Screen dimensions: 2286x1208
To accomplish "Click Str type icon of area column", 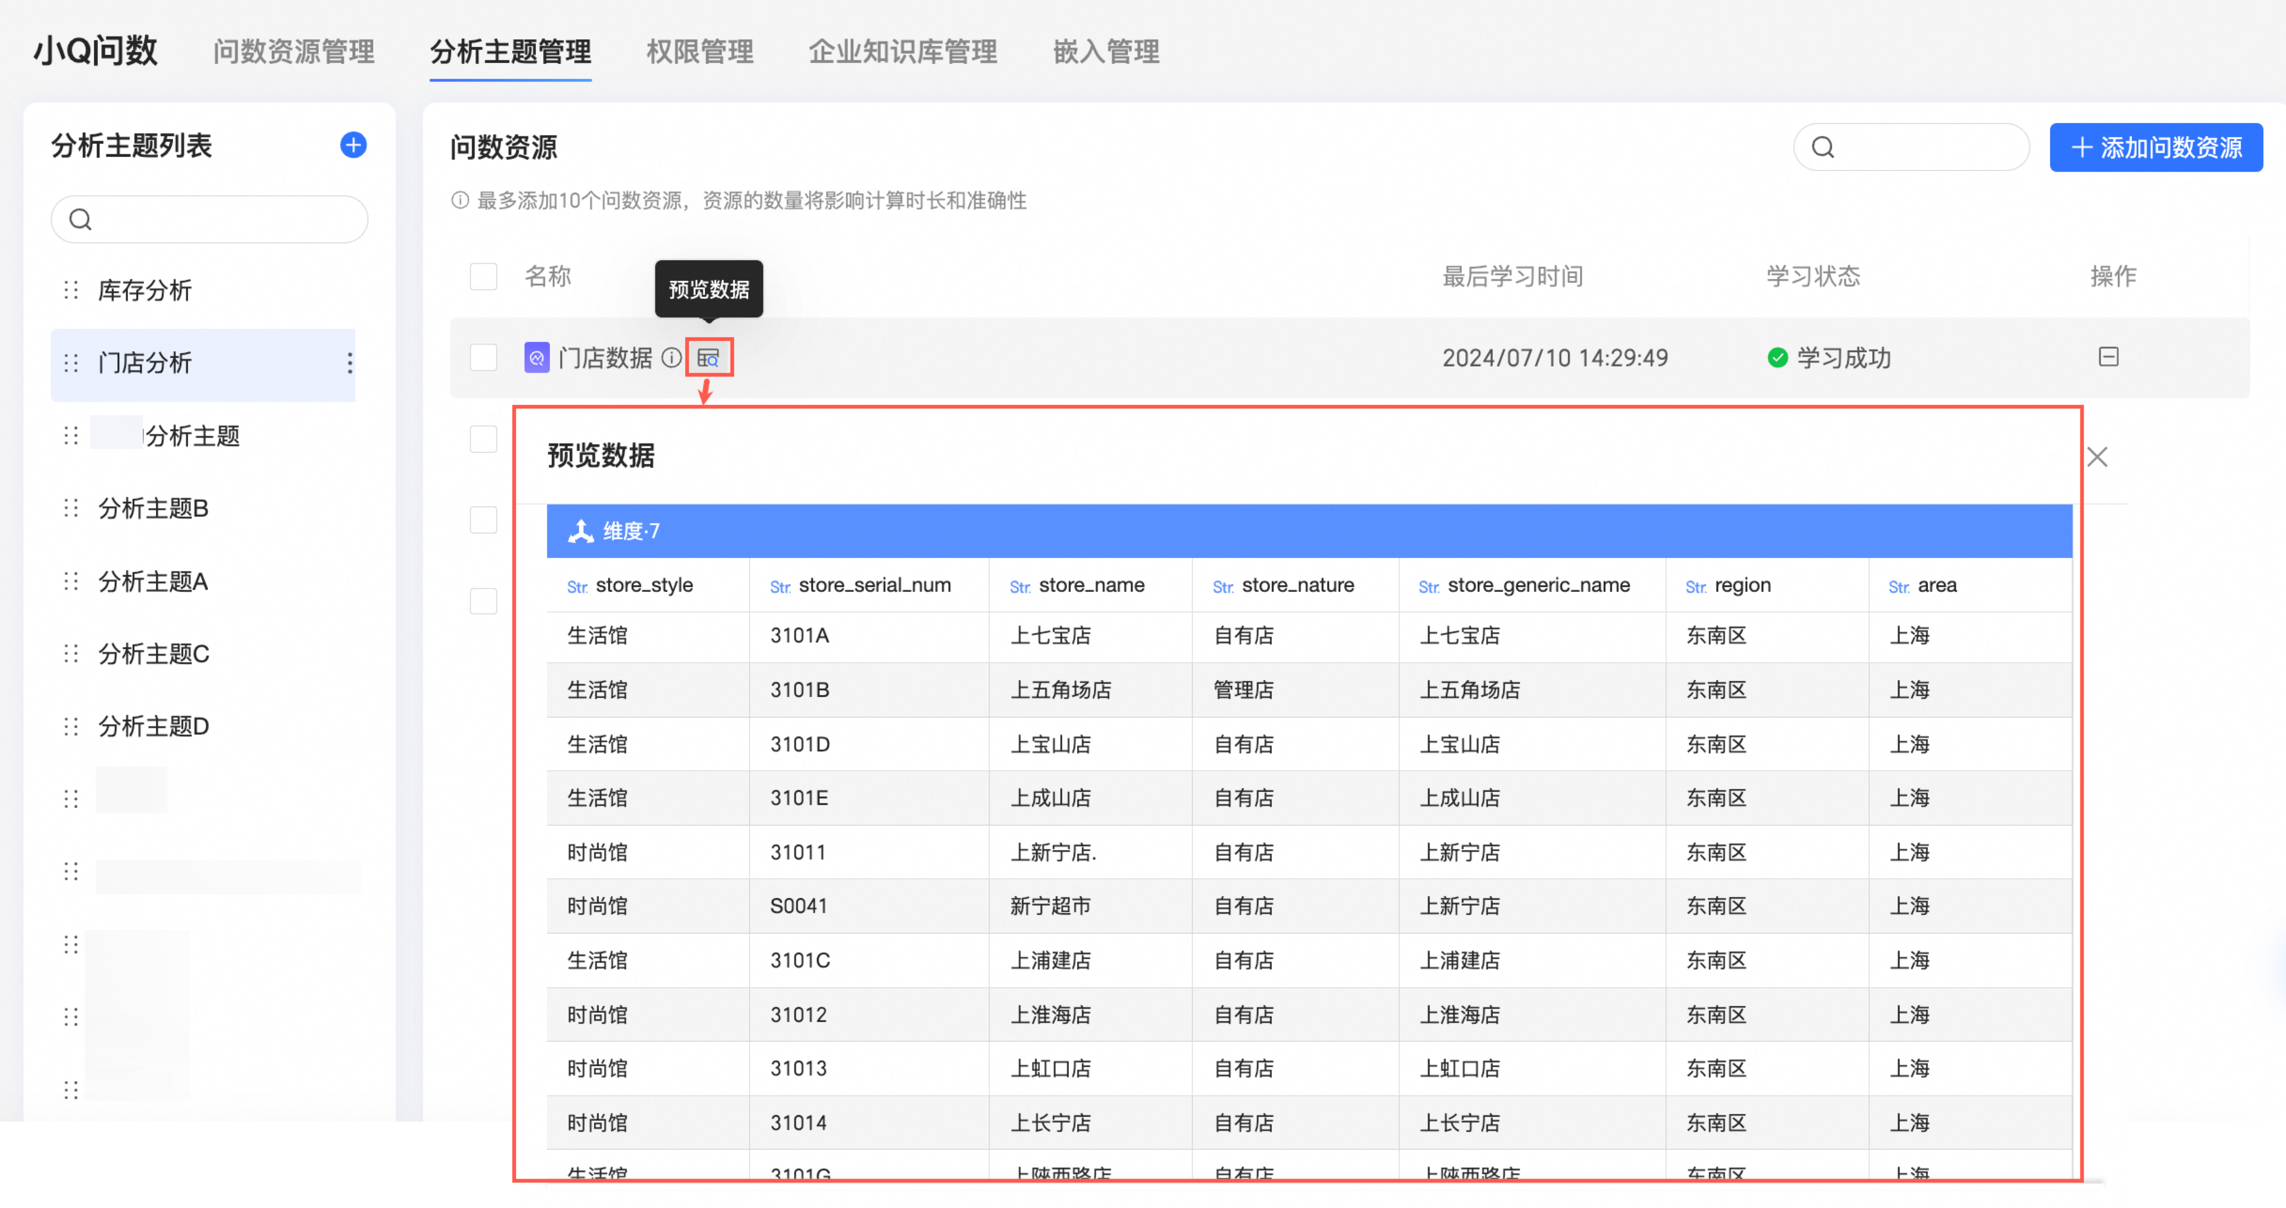I will pyautogui.click(x=1900, y=587).
